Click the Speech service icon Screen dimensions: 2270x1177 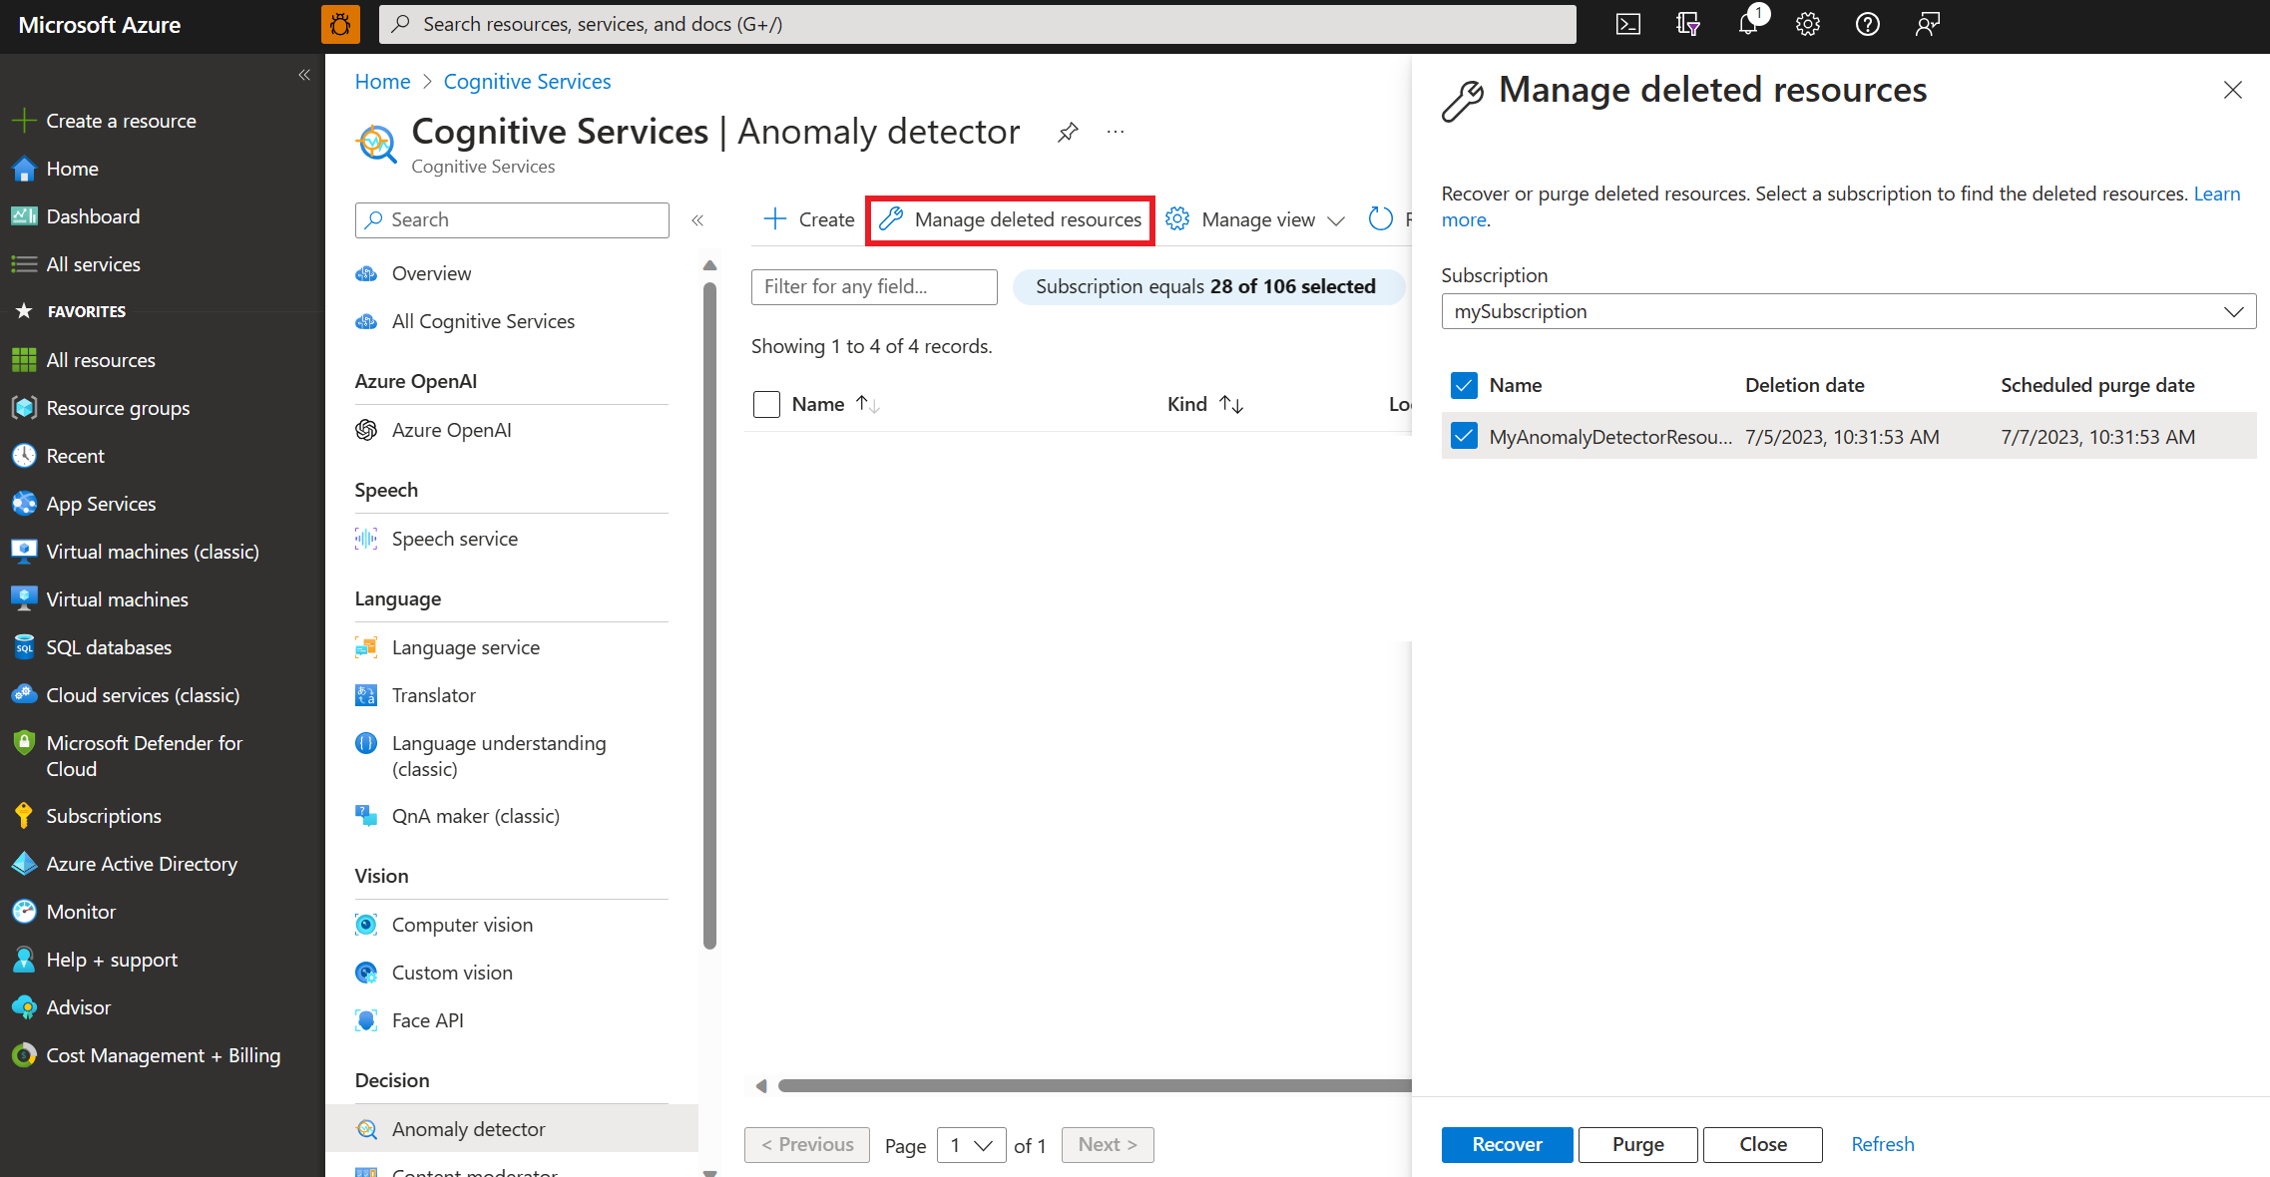pos(366,538)
